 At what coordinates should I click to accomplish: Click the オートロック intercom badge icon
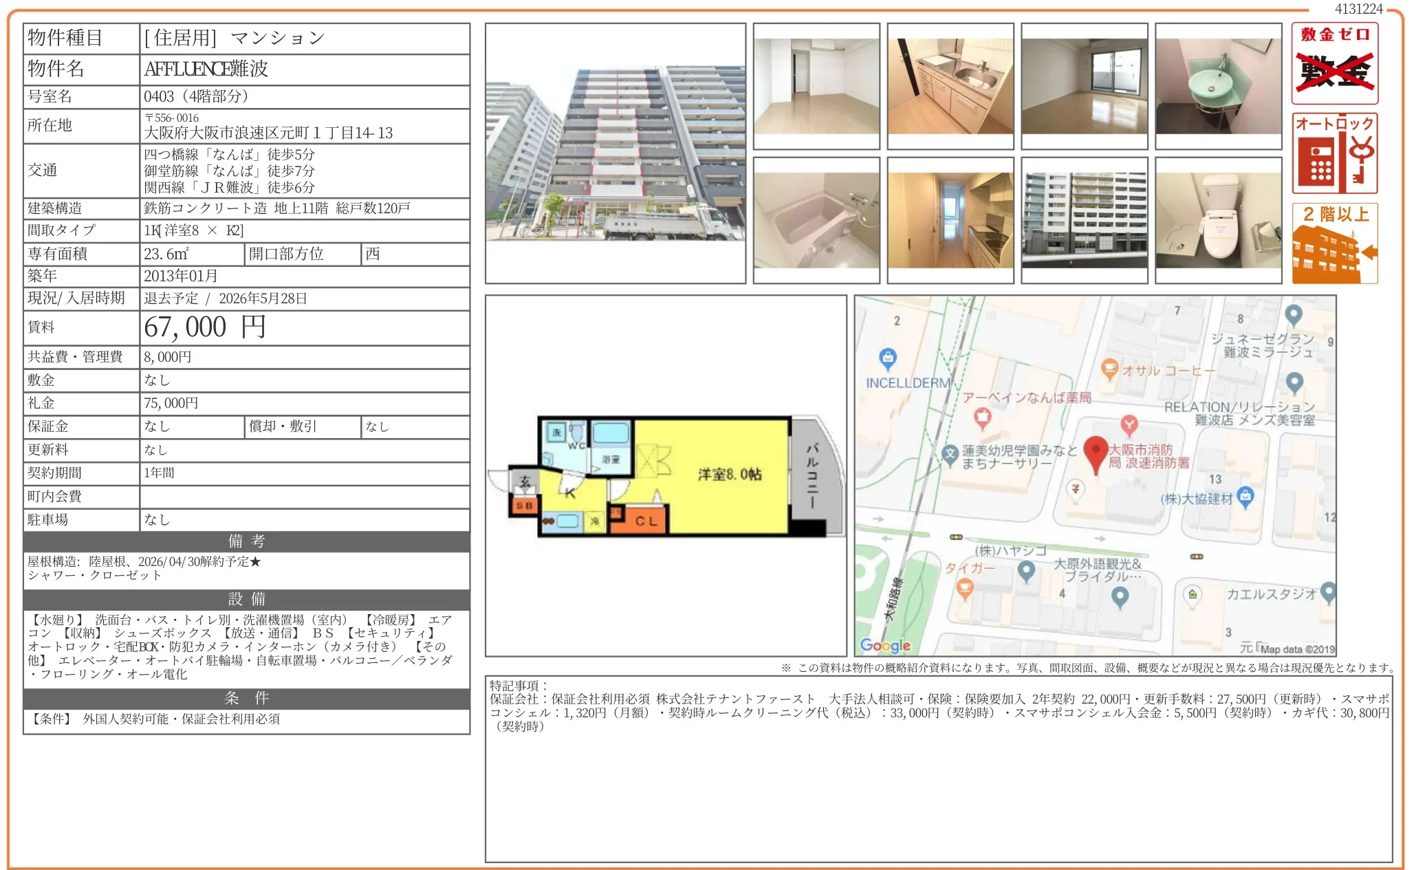(x=1334, y=153)
